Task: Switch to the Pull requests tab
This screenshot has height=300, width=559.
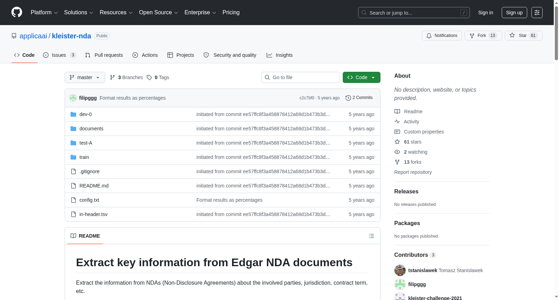Action: tap(104, 55)
